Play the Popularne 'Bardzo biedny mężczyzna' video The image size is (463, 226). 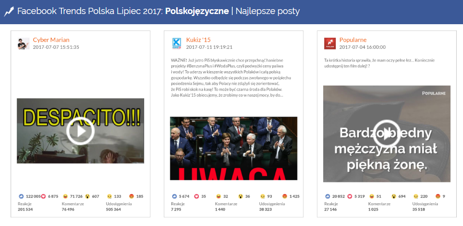[387, 134]
